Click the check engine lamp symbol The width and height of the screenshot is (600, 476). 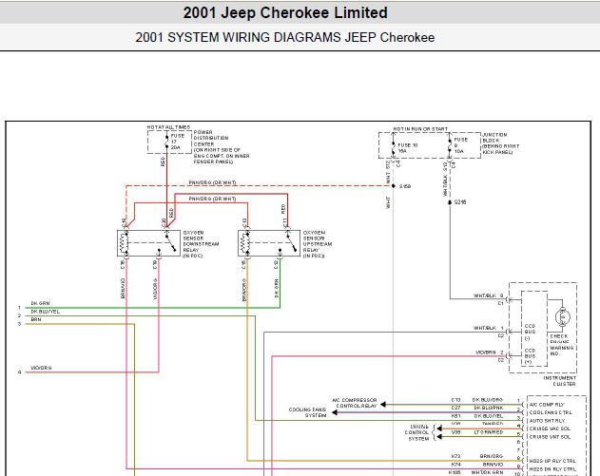(x=563, y=317)
